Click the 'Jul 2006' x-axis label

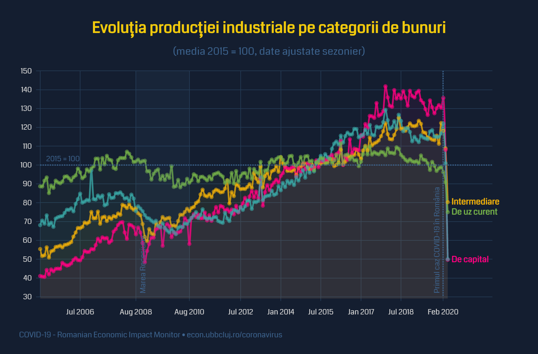pos(80,312)
